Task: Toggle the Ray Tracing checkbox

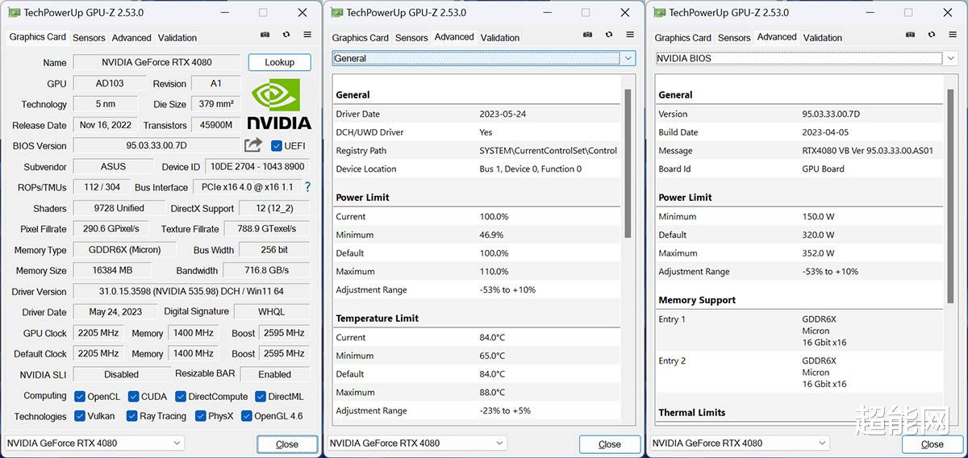Action: (x=131, y=416)
